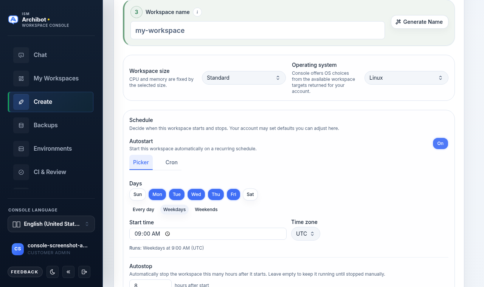Select the Every day preset
Screen dimensions: 484x287
point(144,210)
